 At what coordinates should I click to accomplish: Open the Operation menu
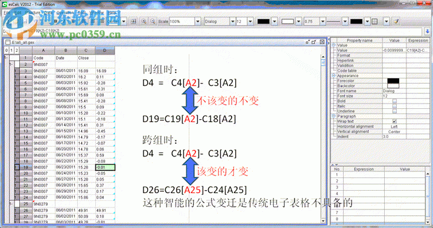tap(65, 13)
